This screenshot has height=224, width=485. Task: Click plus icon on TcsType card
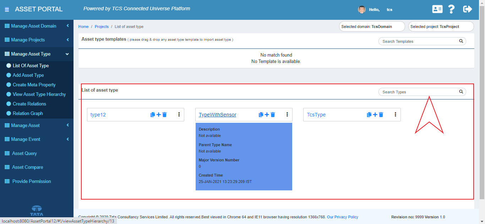click(x=375, y=115)
